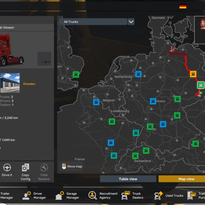This screenshot has width=205, height=205.
Task: Click the chevron arrow beside All Trucks
Action: click(131, 22)
